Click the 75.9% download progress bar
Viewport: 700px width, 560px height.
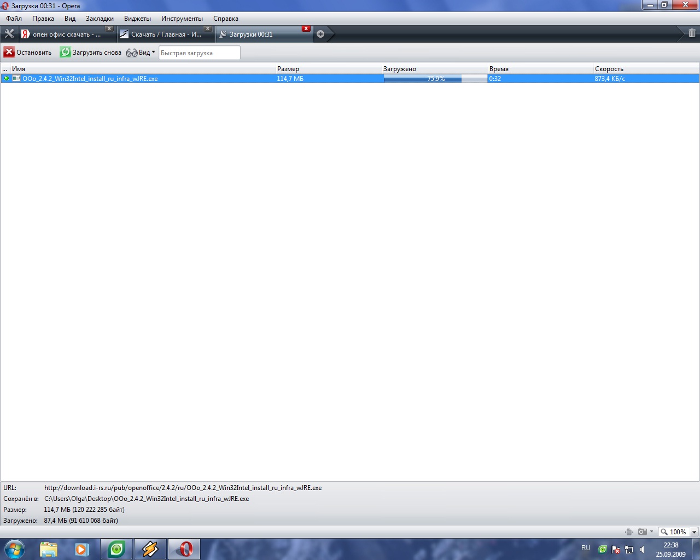[x=435, y=79]
